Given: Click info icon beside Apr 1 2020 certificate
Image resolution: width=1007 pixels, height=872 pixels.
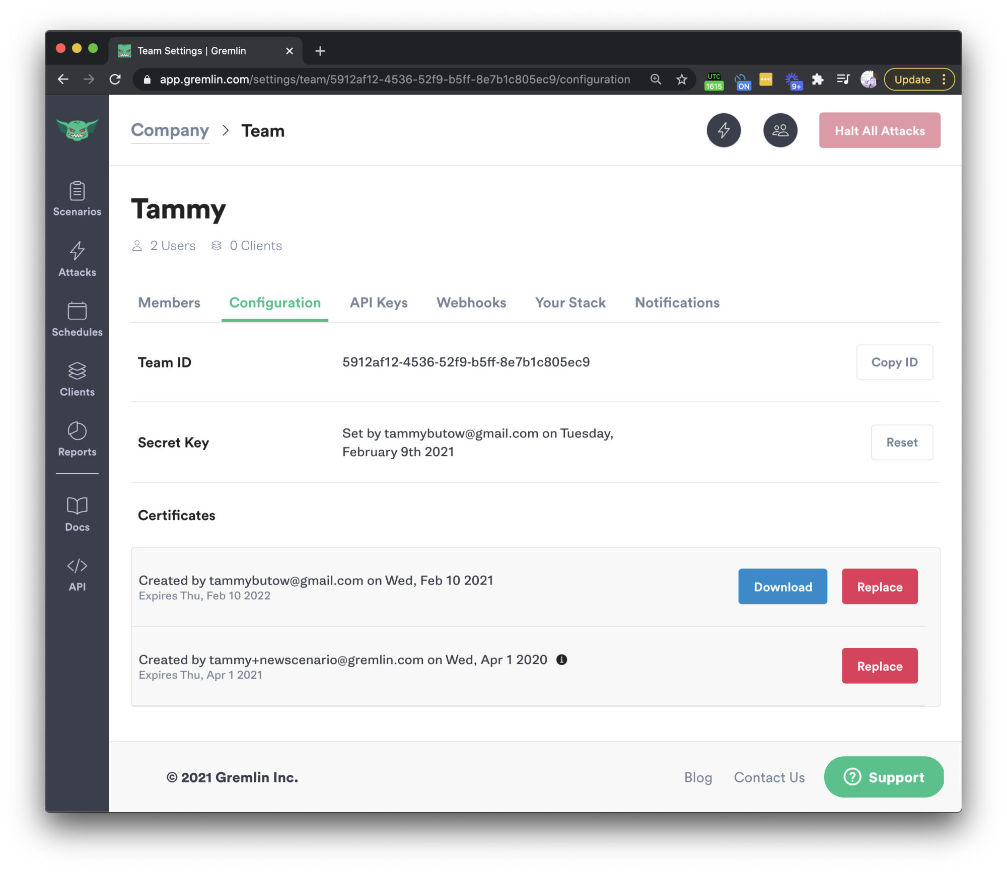Looking at the screenshot, I should (561, 660).
